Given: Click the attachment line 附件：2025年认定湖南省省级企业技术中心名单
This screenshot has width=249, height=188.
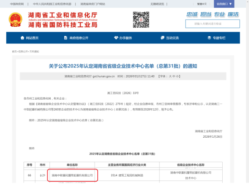Looking at the screenshot, I should click(66, 121).
